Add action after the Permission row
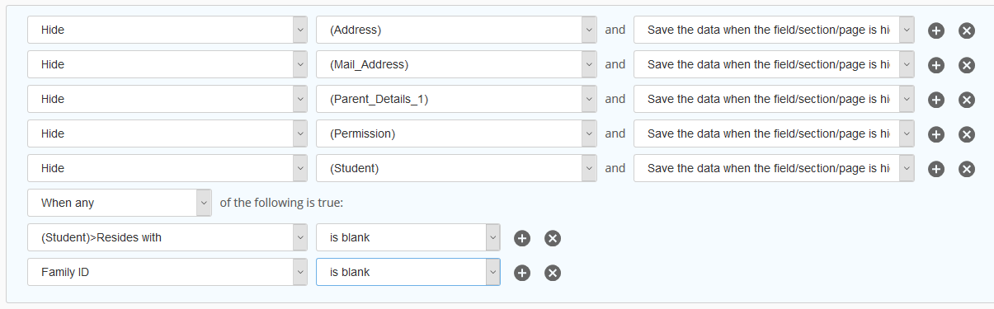994x309 pixels. (936, 134)
